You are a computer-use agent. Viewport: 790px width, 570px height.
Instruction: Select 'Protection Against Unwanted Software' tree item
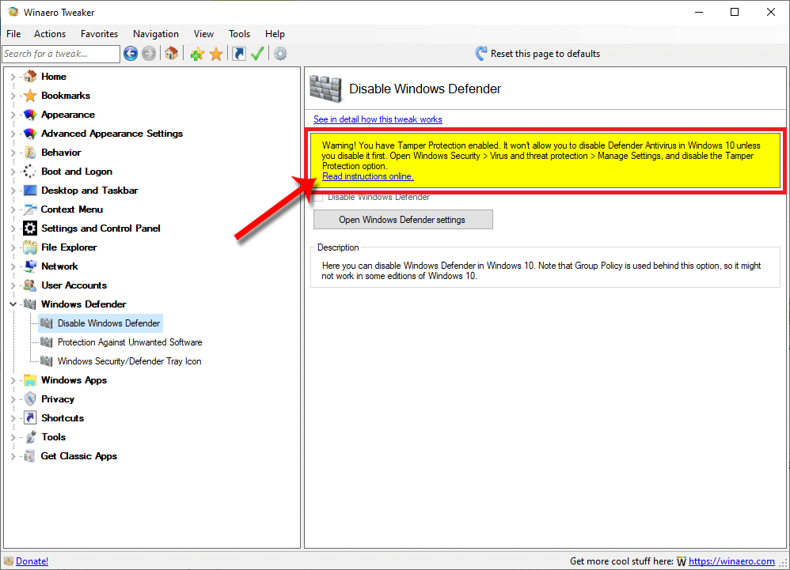tap(130, 342)
